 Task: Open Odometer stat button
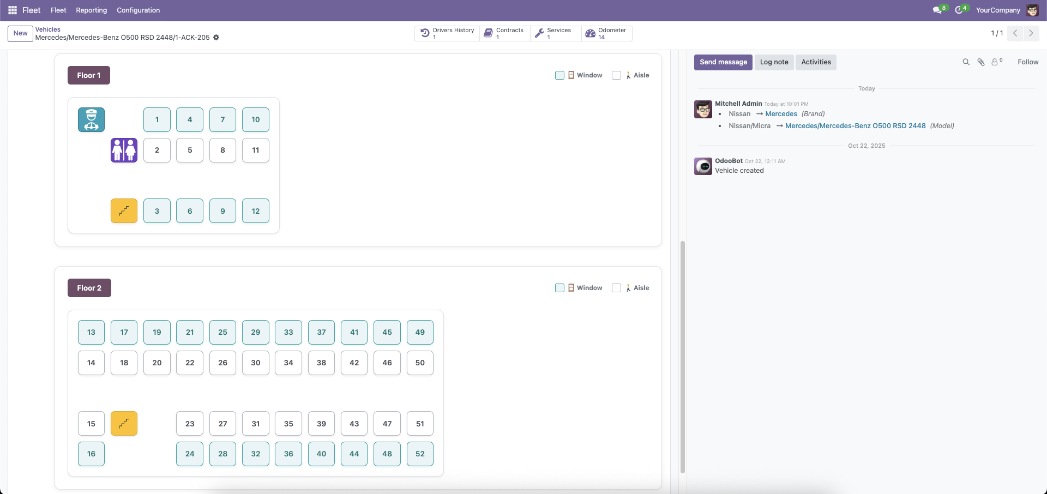click(606, 33)
